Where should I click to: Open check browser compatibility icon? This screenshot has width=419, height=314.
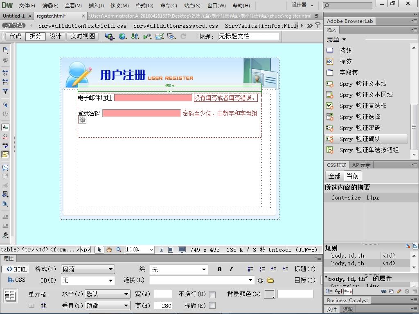click(x=159, y=36)
